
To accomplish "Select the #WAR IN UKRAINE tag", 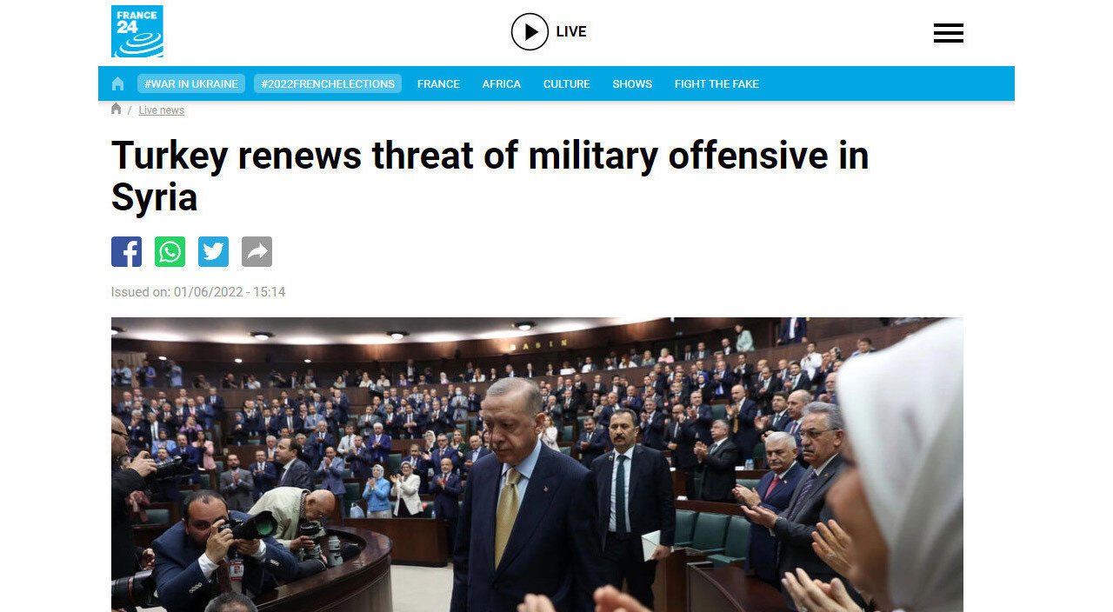I will click(x=191, y=83).
